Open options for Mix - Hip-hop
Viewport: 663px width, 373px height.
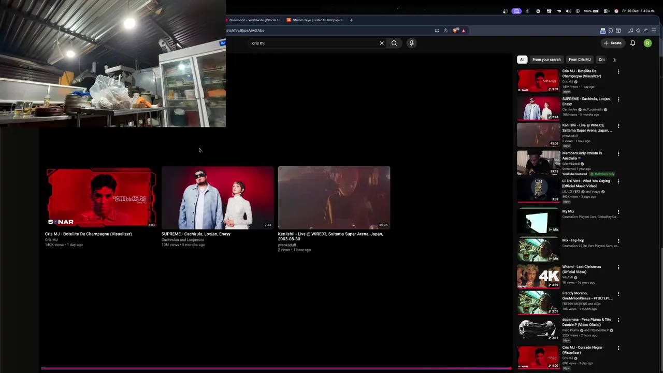(x=618, y=241)
